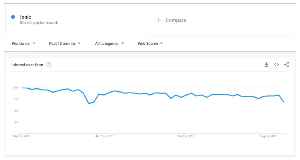
Task: Open the All categories dropdown
Action: point(109,44)
